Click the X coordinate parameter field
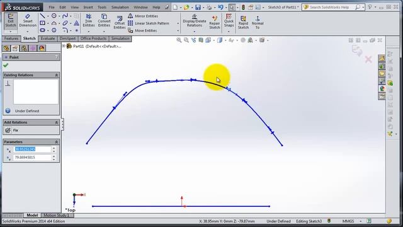Screen dimensions: 403x227 [32, 149]
